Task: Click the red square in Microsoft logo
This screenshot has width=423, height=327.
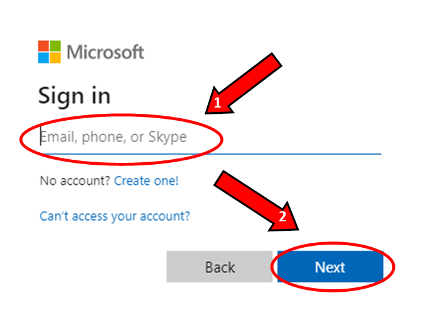Action: (x=43, y=46)
